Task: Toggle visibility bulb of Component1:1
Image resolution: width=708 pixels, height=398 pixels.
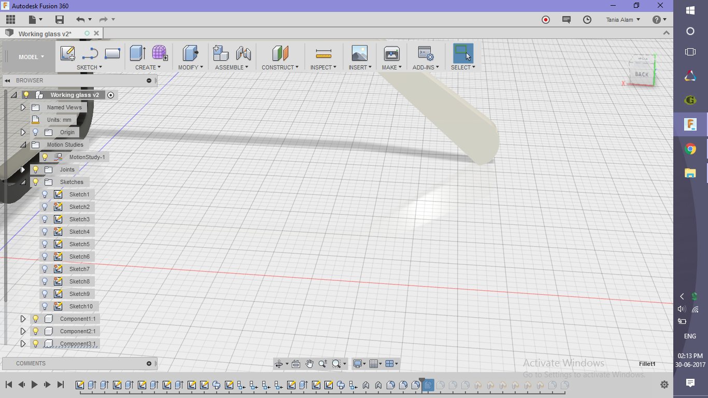Action: click(x=35, y=319)
